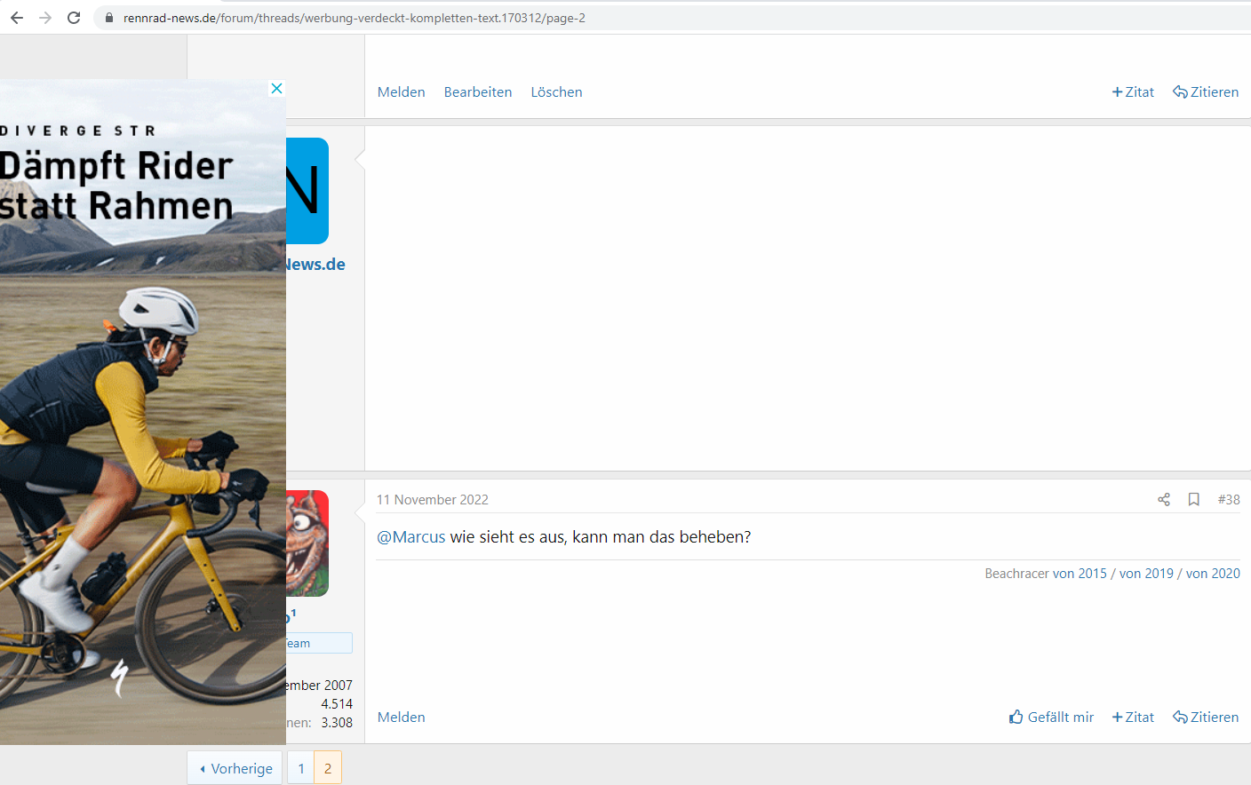The height and width of the screenshot is (785, 1251).
Task: Bookmark post #38 with the bookmark icon
Action: [1194, 500]
